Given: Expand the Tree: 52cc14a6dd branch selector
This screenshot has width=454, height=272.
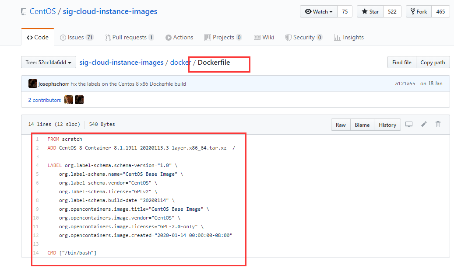Looking at the screenshot, I should click(x=48, y=62).
